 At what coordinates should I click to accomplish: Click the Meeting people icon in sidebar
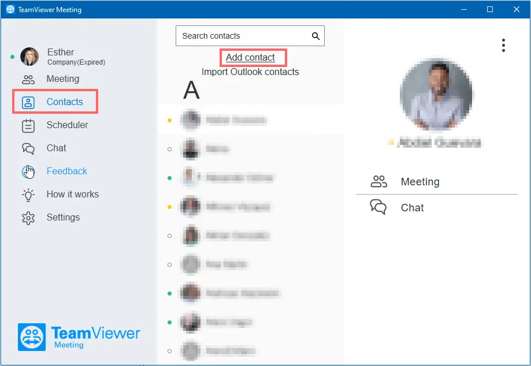coord(28,79)
